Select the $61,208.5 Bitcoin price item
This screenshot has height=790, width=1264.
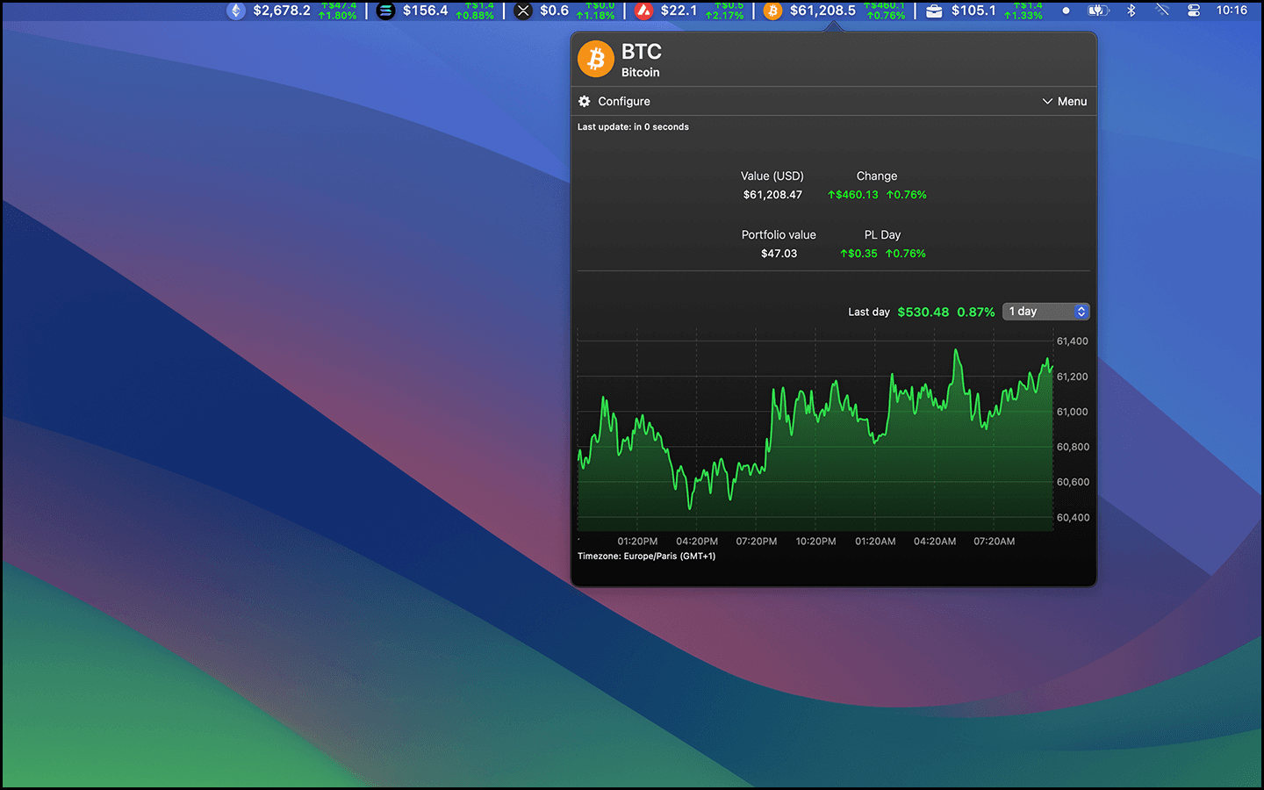[822, 11]
